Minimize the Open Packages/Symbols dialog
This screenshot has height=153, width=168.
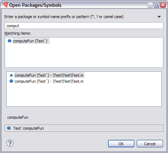tap(150, 5)
